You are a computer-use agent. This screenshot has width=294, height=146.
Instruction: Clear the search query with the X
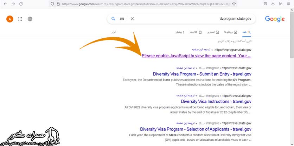132,19
